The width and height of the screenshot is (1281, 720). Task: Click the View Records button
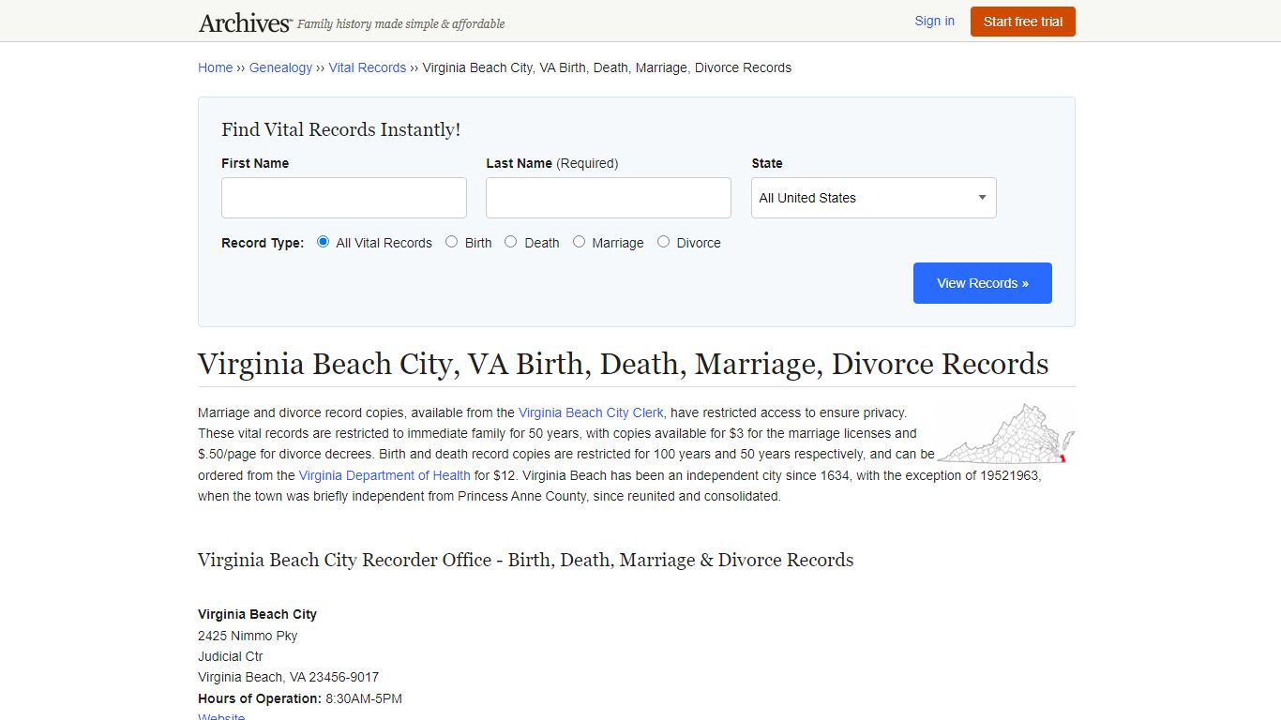click(982, 283)
